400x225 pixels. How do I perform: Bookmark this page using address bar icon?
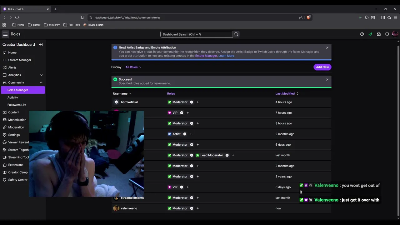(x=82, y=17)
